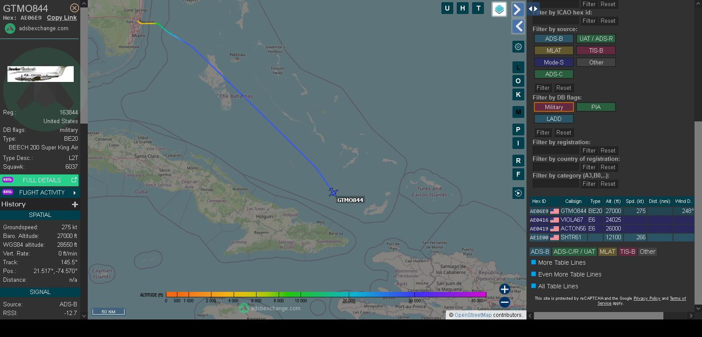Screen dimensions: 702x337
Task: Toggle the TIS-B source filter
Action: [596, 50]
